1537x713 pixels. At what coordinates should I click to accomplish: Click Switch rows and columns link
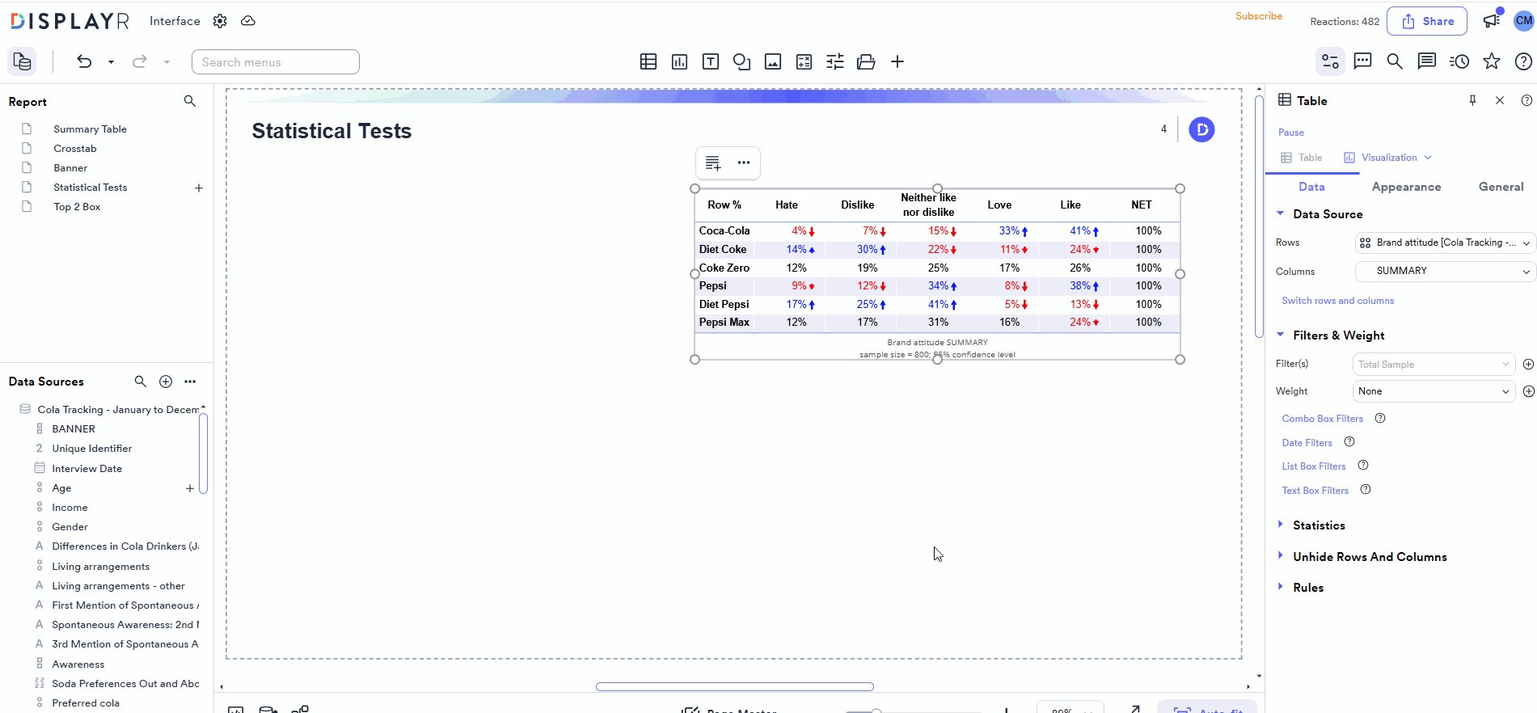(x=1337, y=301)
